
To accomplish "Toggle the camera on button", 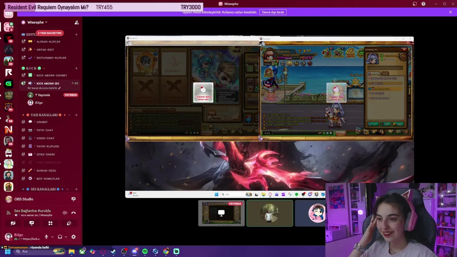I will point(13,223).
